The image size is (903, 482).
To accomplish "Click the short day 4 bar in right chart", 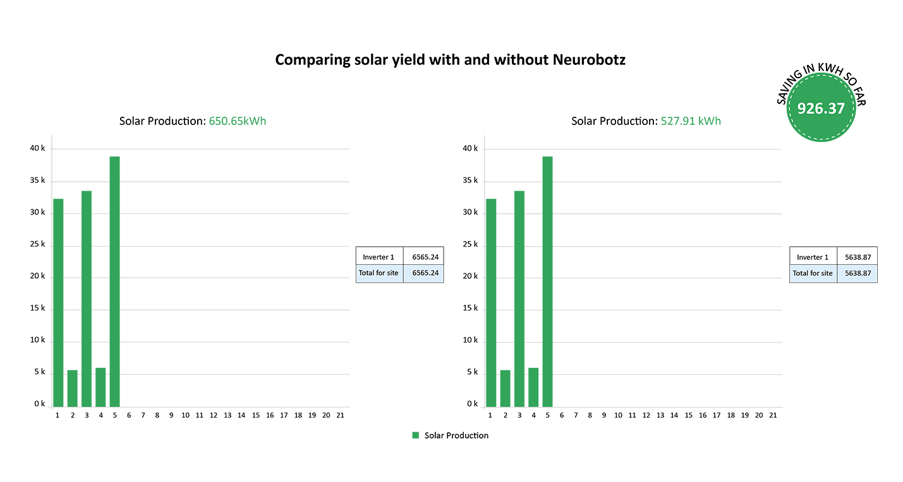I will pos(533,387).
